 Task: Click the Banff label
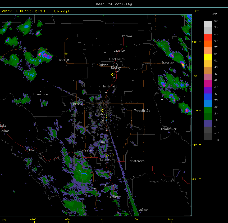click(33, 150)
